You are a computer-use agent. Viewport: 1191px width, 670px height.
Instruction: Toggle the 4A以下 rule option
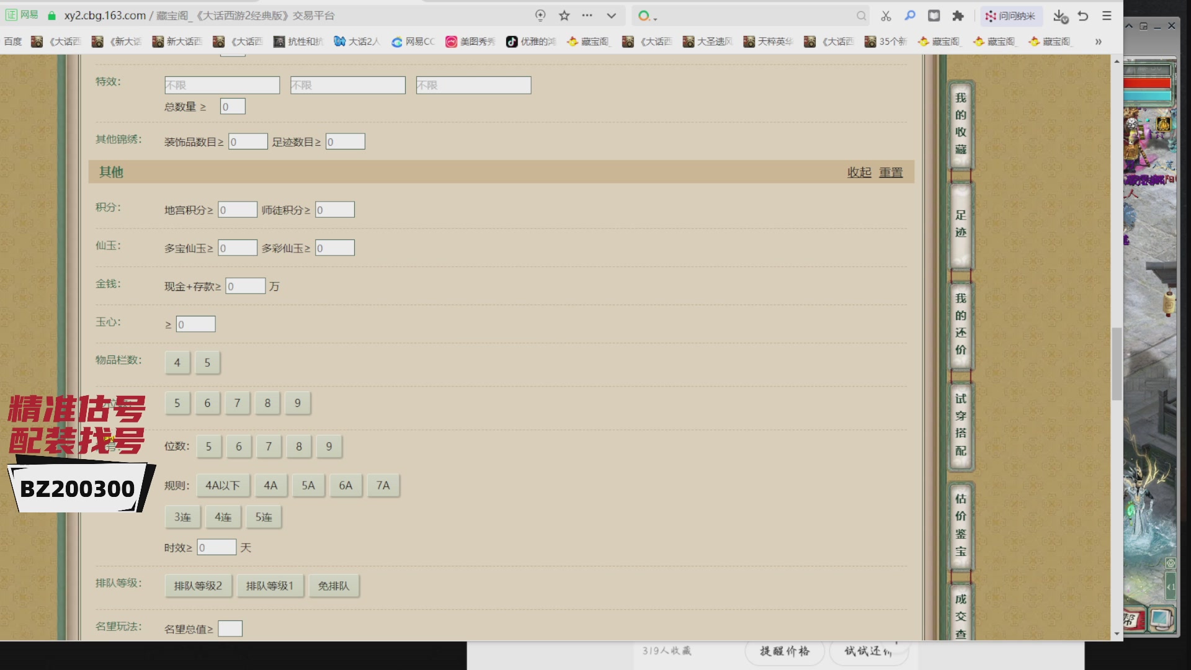[x=223, y=485]
